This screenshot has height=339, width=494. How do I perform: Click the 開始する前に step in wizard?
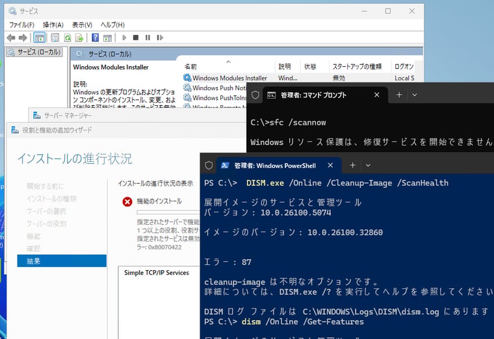point(45,186)
